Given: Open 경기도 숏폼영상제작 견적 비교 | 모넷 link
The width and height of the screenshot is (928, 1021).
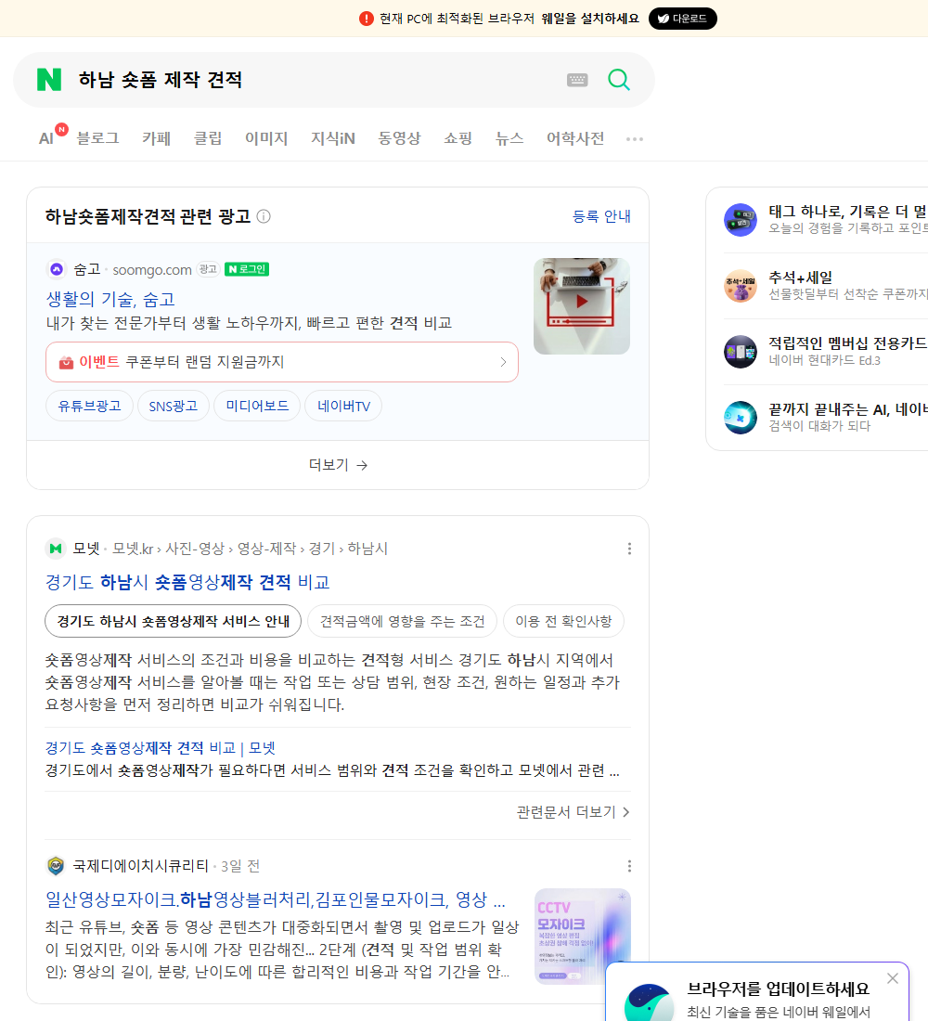Looking at the screenshot, I should pos(161,747).
